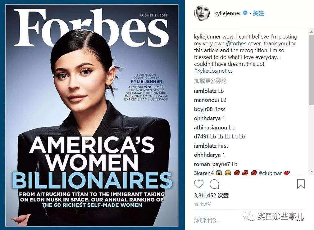Image resolution: width=314 pixels, height=230 pixels.
Task: Click the Forbes cover photo
Action: pos(92,115)
